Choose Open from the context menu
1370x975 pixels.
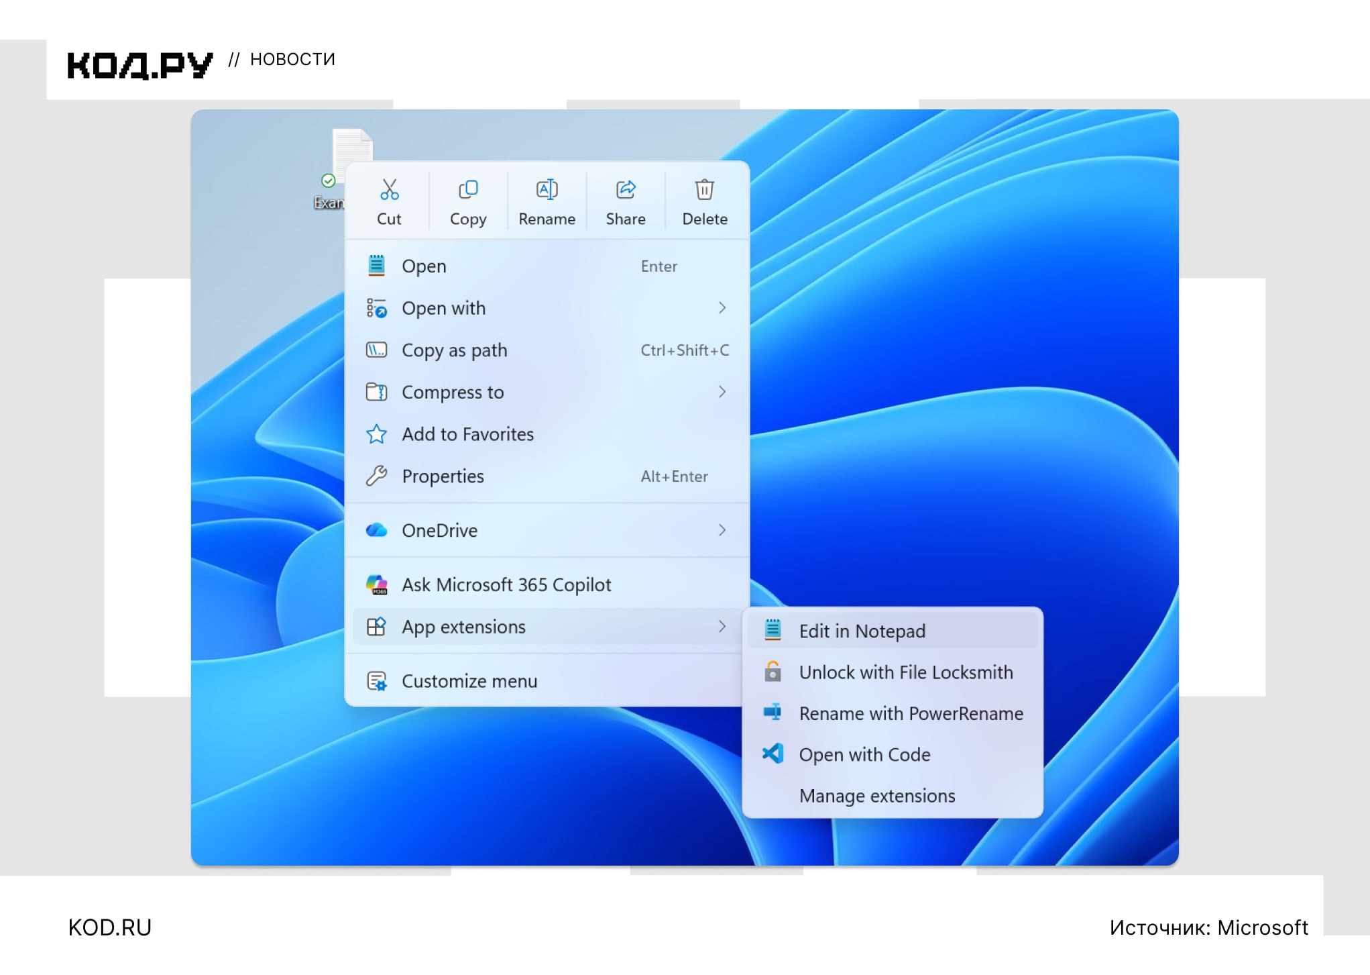pyautogui.click(x=547, y=266)
